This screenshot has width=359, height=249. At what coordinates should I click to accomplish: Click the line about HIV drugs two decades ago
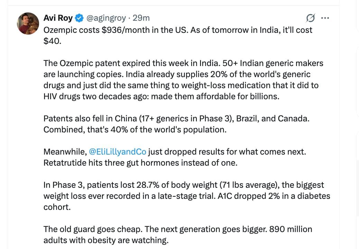pyautogui.click(x=161, y=96)
